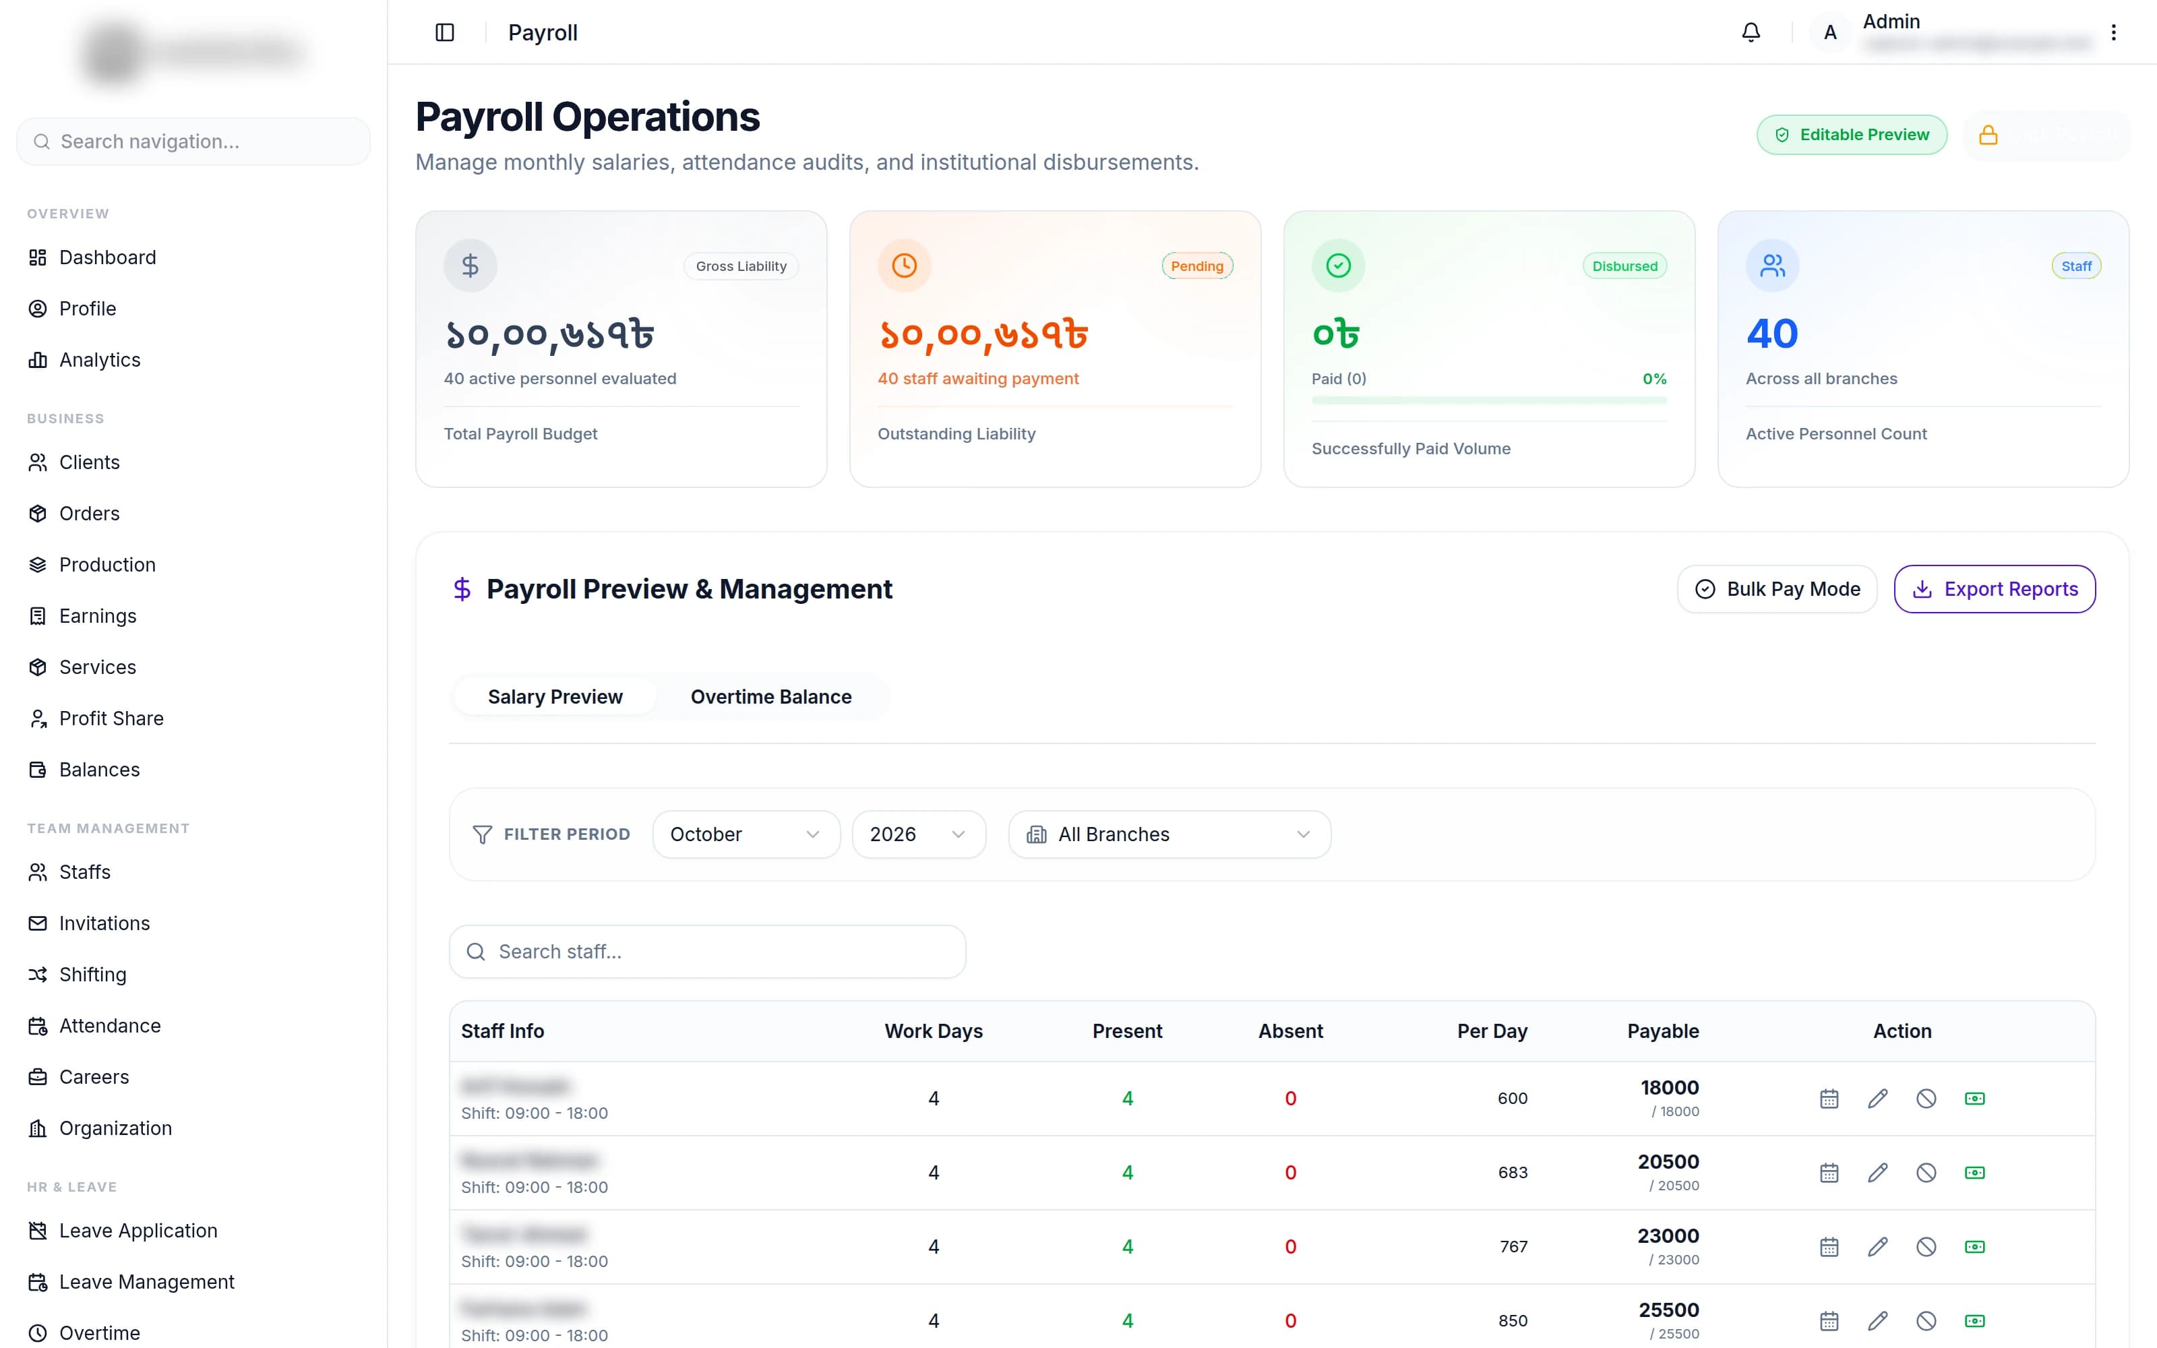
Task: Switch to the Overtime Balance tab
Action: coord(771,697)
